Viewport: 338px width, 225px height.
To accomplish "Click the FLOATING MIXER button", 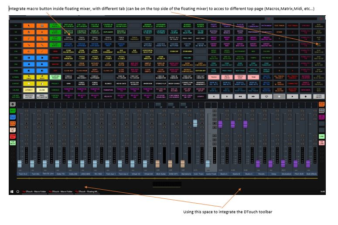I will coord(55,77).
